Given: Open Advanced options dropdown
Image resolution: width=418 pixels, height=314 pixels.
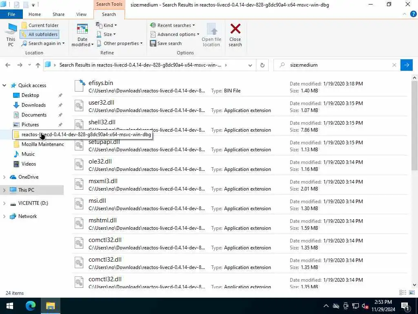Looking at the screenshot, I should point(175,34).
